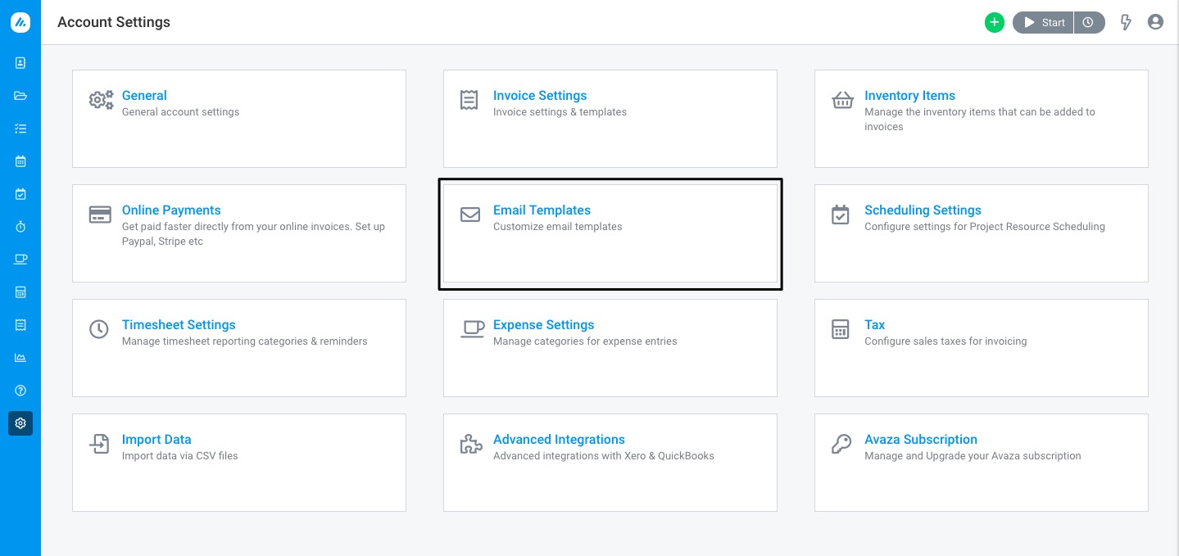1179x556 pixels.
Task: Open the help question mark icon in the sidebar
Action: coord(20,391)
